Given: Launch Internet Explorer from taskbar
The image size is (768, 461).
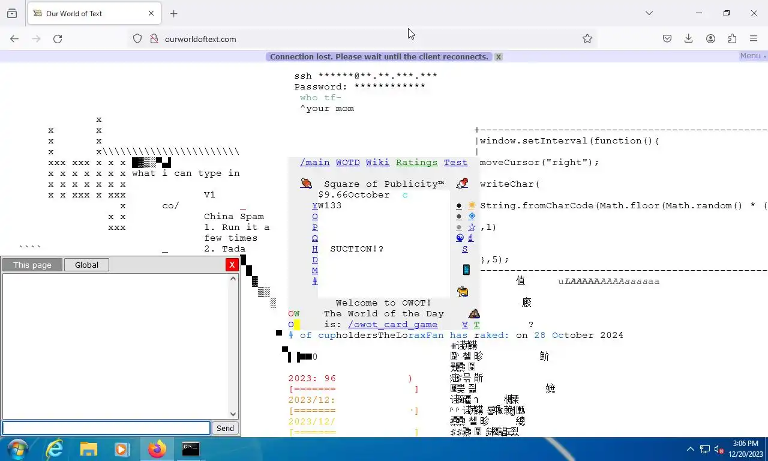Looking at the screenshot, I should (x=54, y=449).
